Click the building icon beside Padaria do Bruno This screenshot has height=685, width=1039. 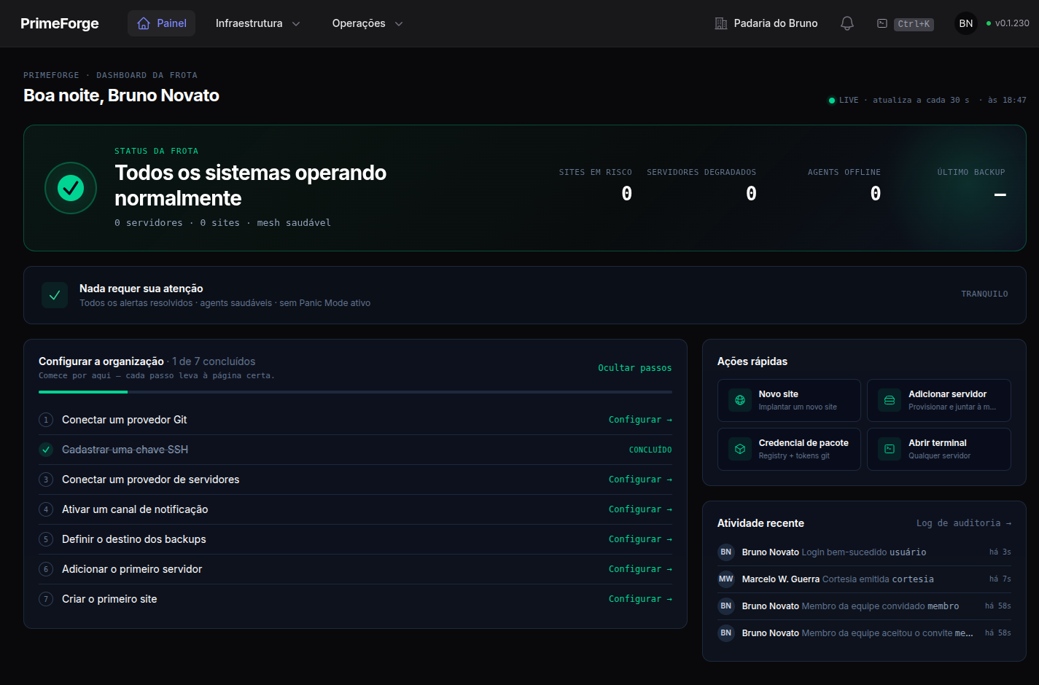[721, 23]
